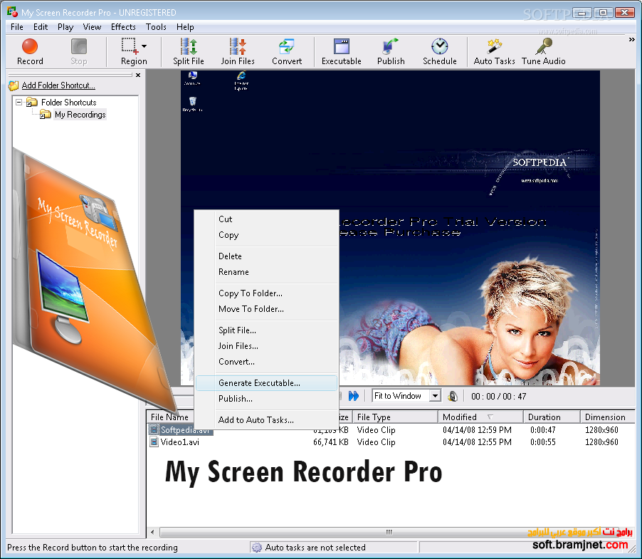Choose Split File from the context menu

tap(267, 330)
